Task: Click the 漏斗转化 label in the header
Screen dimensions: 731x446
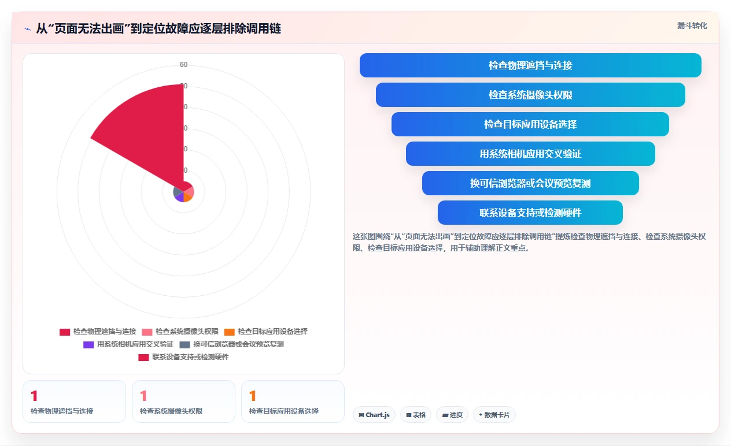Action: click(x=692, y=25)
